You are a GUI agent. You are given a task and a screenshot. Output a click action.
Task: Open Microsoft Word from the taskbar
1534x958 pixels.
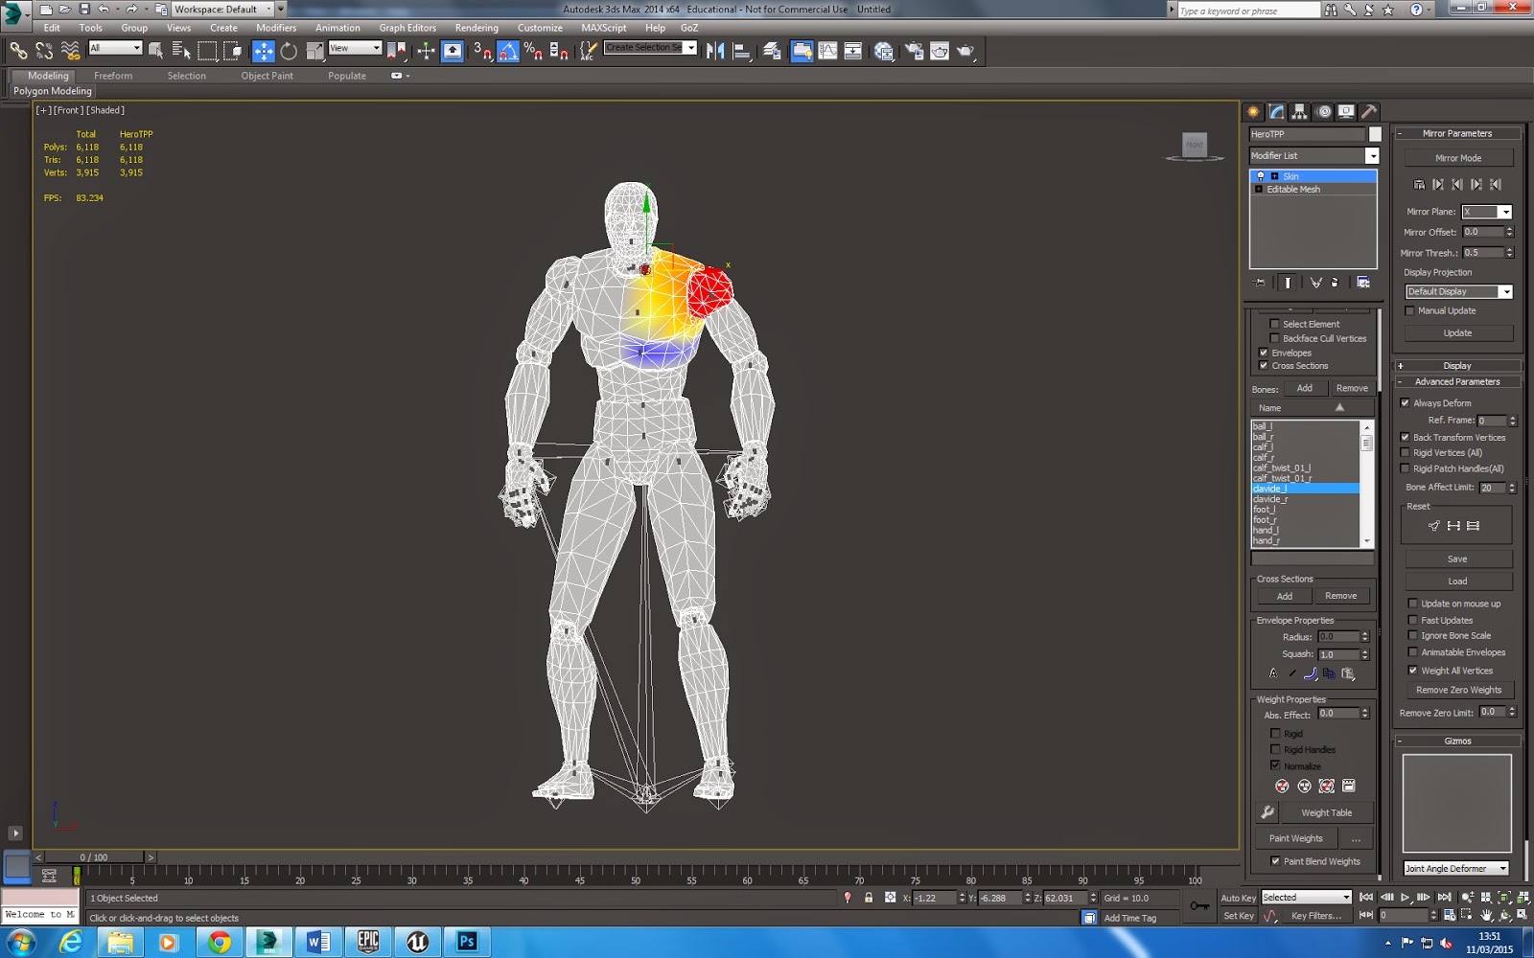(x=318, y=942)
